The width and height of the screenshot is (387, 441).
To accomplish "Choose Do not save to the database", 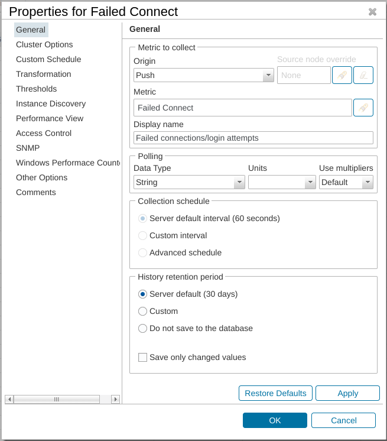I will (142, 328).
